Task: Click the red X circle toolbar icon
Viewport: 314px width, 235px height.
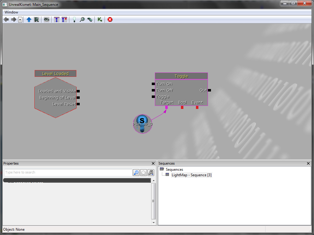Action: click(x=110, y=20)
